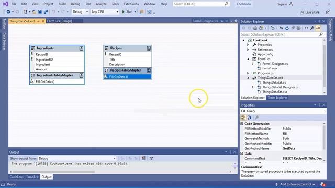Screen dimensions: 335x188
Task: Open the Extensions menu
Action: point(131,4)
